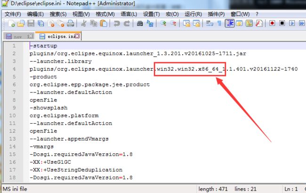This screenshot has height=193, width=306.
Task: Click -vmargs on line 14
Action: click(41, 146)
